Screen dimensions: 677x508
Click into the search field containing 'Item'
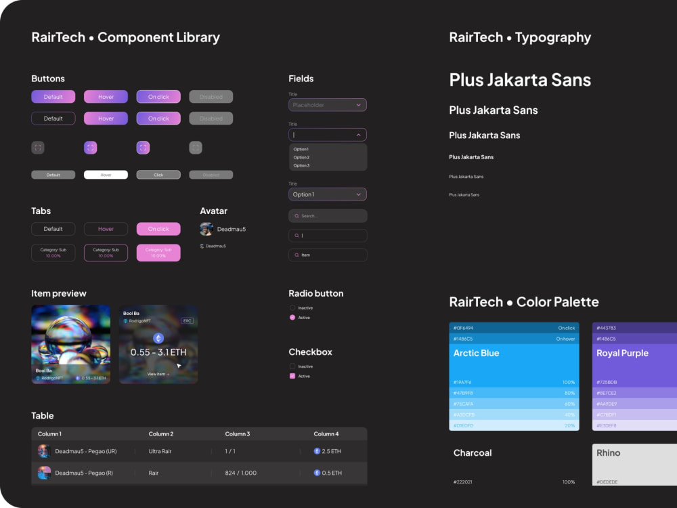click(x=328, y=255)
